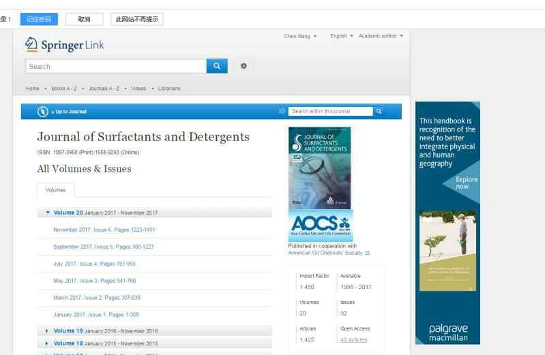Screen dimensions: 545x355
Task: Open the 40 Articles open access link
Action: pyautogui.click(x=353, y=340)
